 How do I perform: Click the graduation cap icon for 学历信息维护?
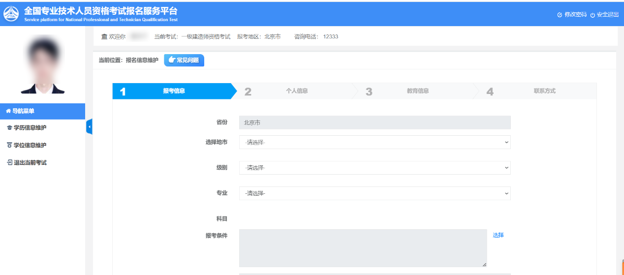[x=9, y=128]
